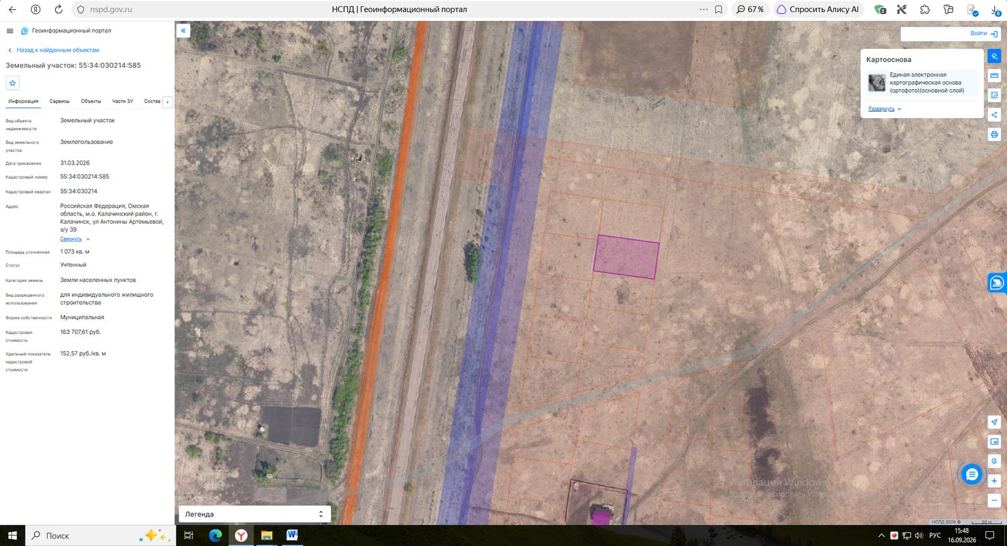Open the browser downloads list

click(x=995, y=9)
